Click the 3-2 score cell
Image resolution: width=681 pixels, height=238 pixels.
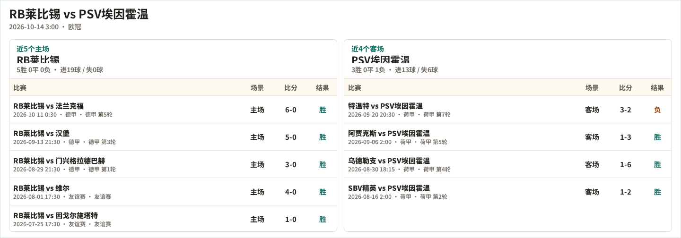click(x=626, y=110)
